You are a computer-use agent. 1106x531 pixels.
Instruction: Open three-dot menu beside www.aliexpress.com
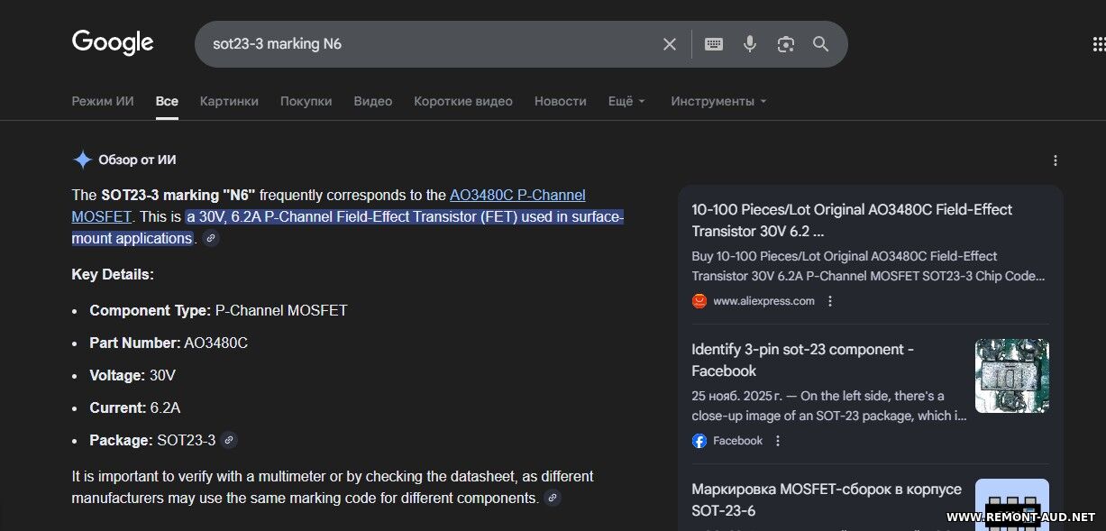pyautogui.click(x=830, y=301)
